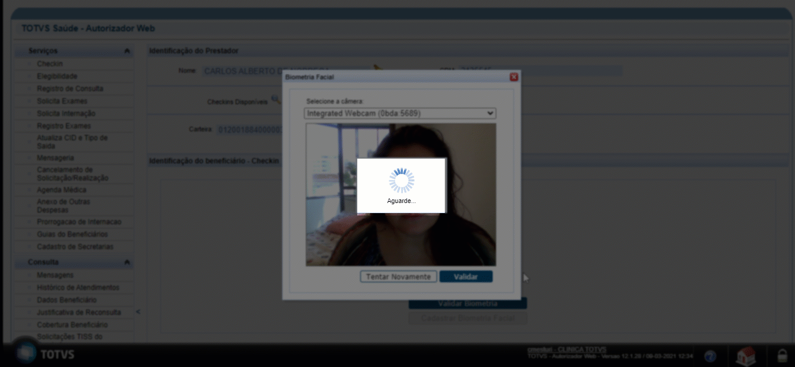The height and width of the screenshot is (367, 795).
Task: Open Cobertura Beneficiário
Action: point(72,325)
